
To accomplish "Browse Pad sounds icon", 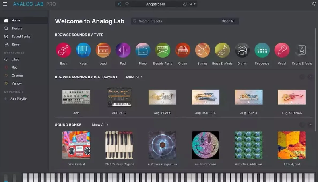I will (123, 50).
